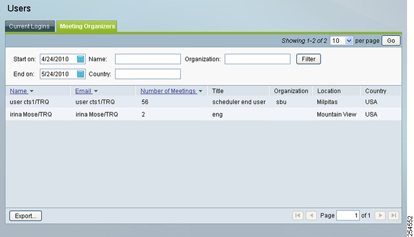The width and height of the screenshot is (414, 237).
Task: Click the Email column sort arrow
Action: point(96,91)
